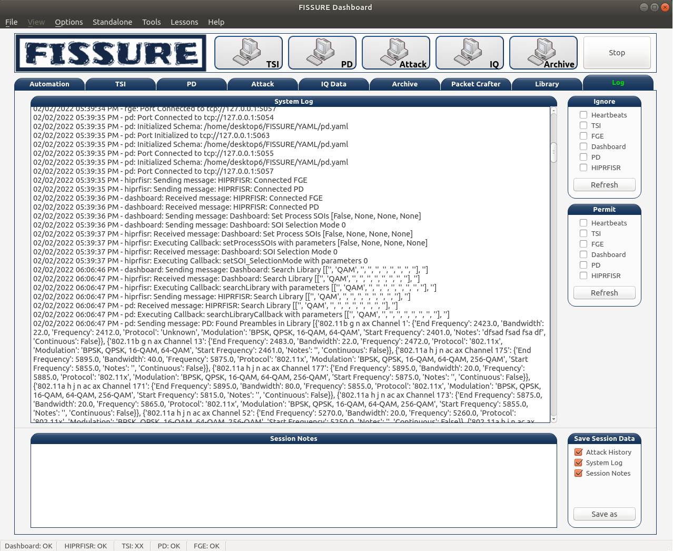The image size is (673, 551).
Task: Open the Standalone menu
Action: 113,22
